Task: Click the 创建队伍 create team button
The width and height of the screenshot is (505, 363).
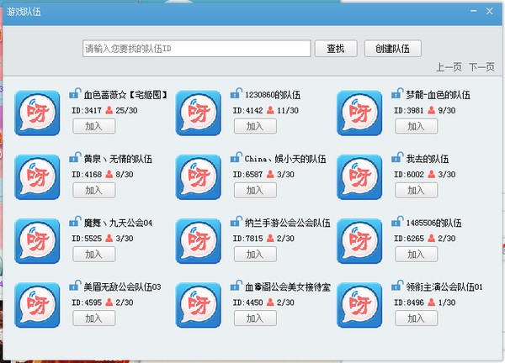Action: click(392, 49)
